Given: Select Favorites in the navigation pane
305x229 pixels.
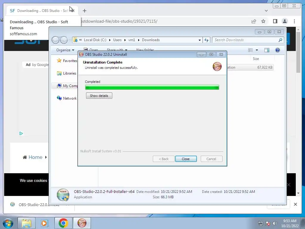Looking at the screenshot, I should 67,61.
